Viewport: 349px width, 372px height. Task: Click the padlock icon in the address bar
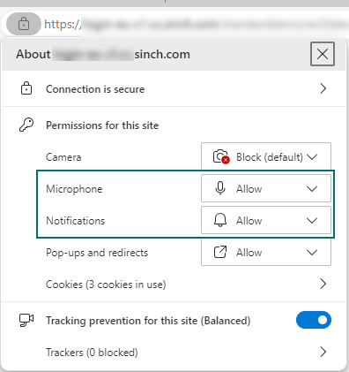24,24
